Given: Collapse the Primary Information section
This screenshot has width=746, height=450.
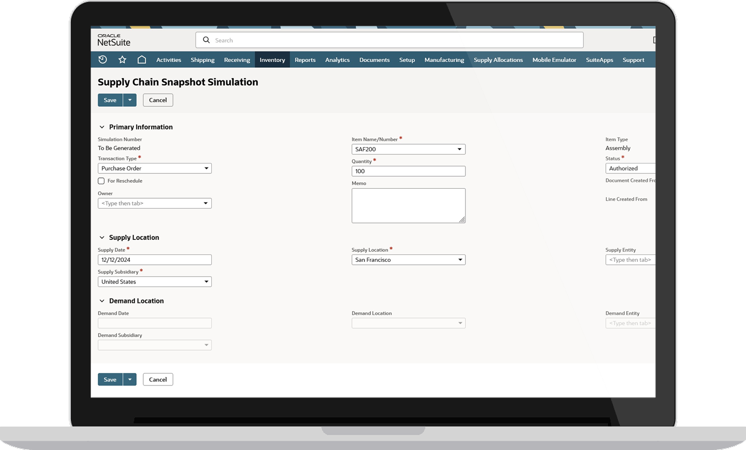Looking at the screenshot, I should click(x=102, y=127).
